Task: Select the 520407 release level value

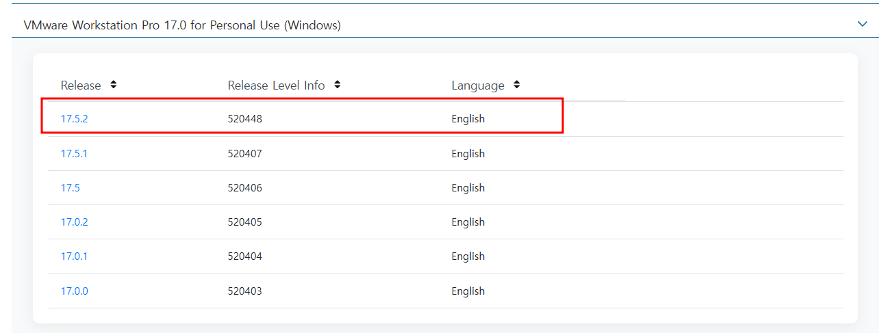Action: point(244,154)
